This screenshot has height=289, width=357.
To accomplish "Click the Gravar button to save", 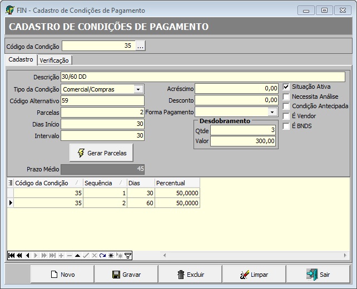I will (x=126, y=274).
